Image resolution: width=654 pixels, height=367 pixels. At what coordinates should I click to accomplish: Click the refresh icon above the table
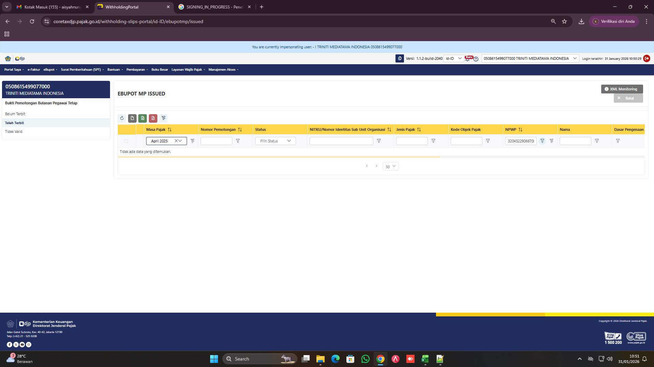click(x=122, y=118)
